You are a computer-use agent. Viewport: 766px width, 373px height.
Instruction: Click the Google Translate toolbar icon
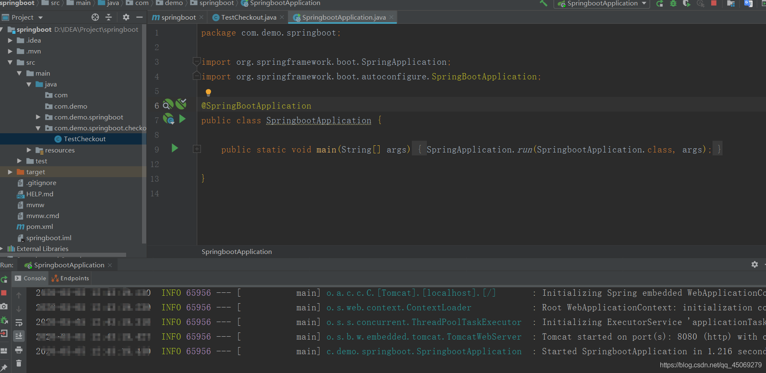[x=748, y=3]
